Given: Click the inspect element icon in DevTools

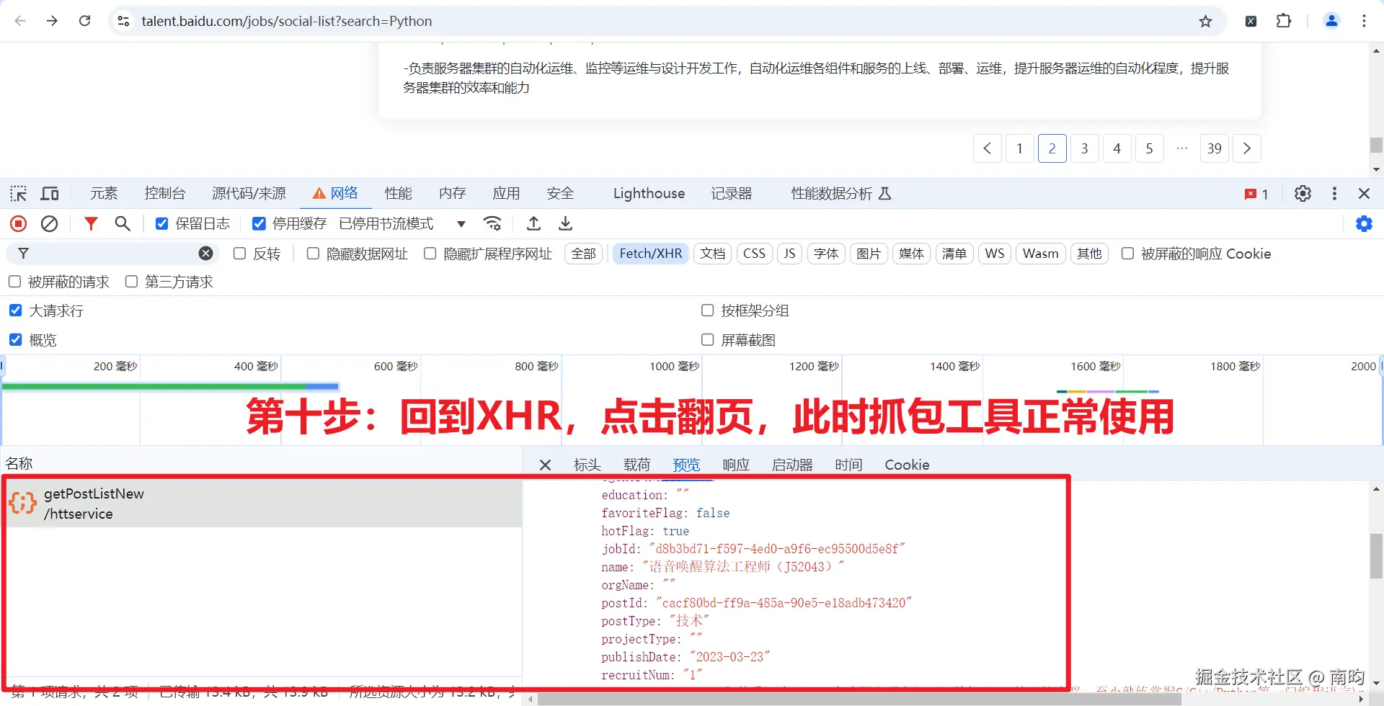Looking at the screenshot, I should 18,193.
